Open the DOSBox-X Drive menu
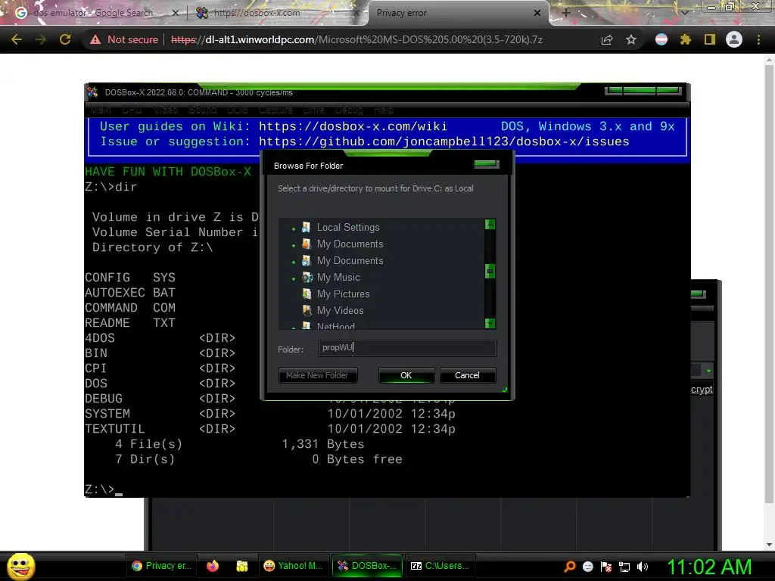The image size is (775, 581). point(314,110)
